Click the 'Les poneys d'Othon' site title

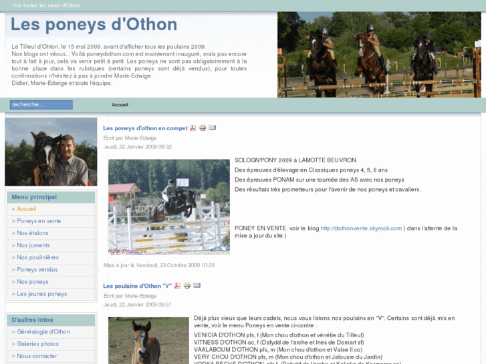94,24
